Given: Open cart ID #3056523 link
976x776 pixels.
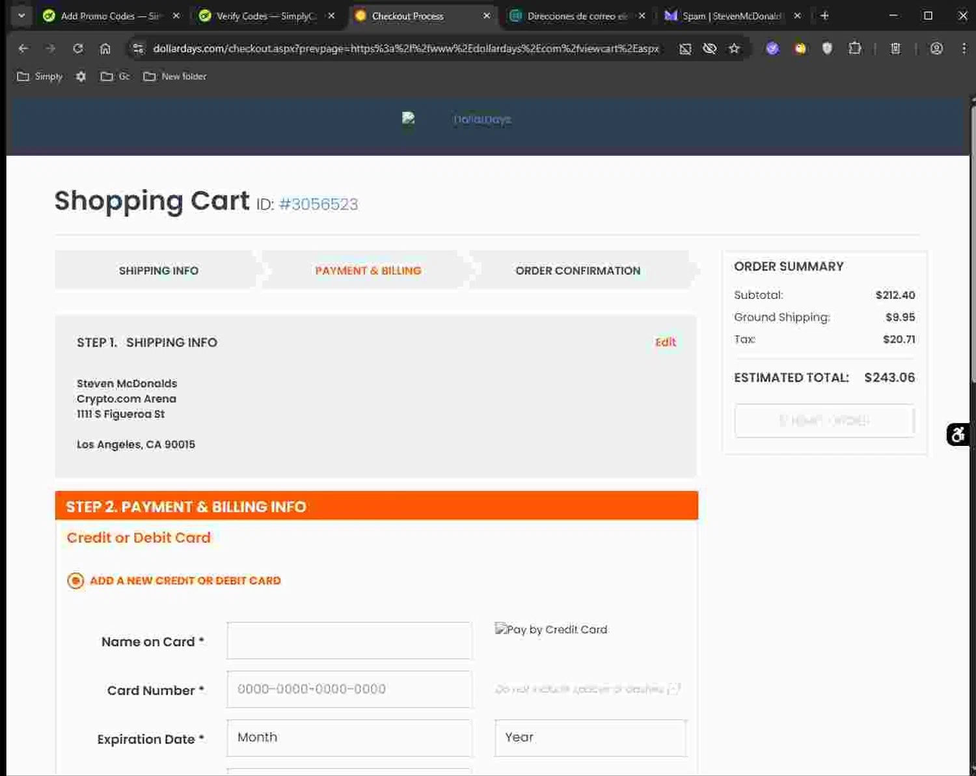Looking at the screenshot, I should point(318,204).
